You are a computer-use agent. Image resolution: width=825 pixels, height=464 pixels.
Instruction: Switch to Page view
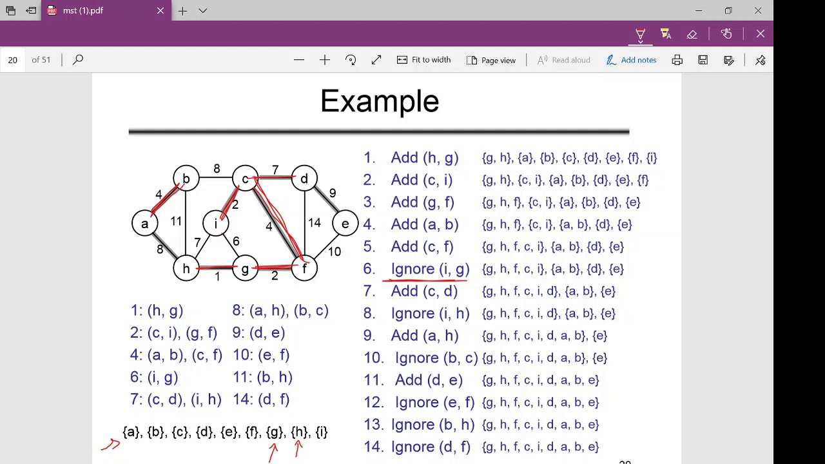[490, 60]
